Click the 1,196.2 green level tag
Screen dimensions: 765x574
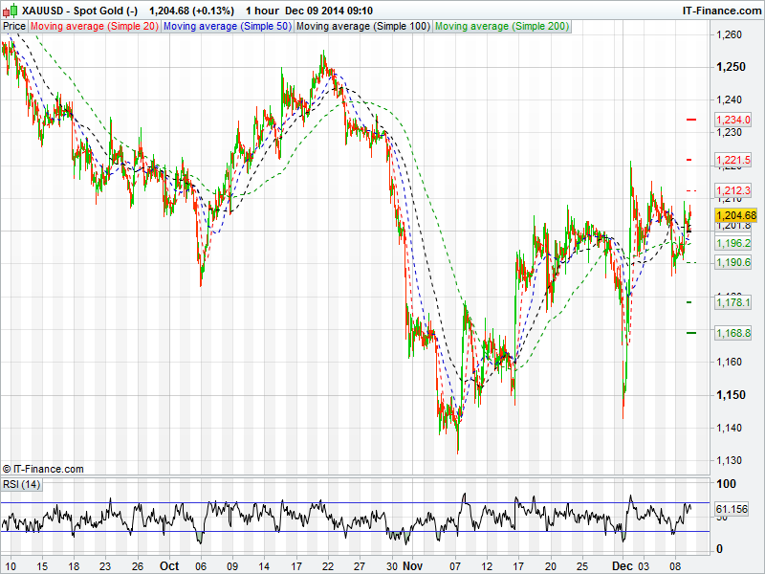[x=732, y=244]
